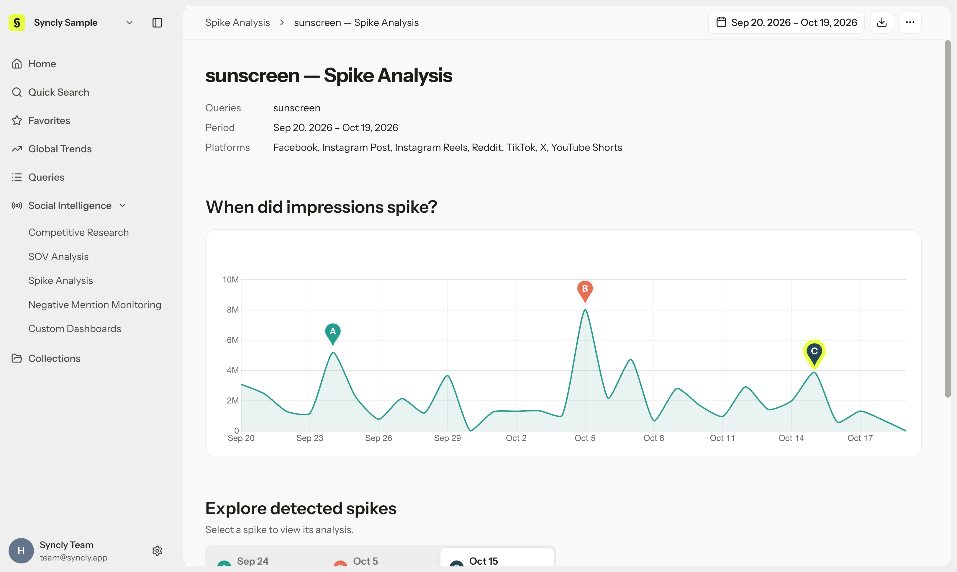Select spike marker B on chart
This screenshot has height=572, width=957.
(x=585, y=291)
